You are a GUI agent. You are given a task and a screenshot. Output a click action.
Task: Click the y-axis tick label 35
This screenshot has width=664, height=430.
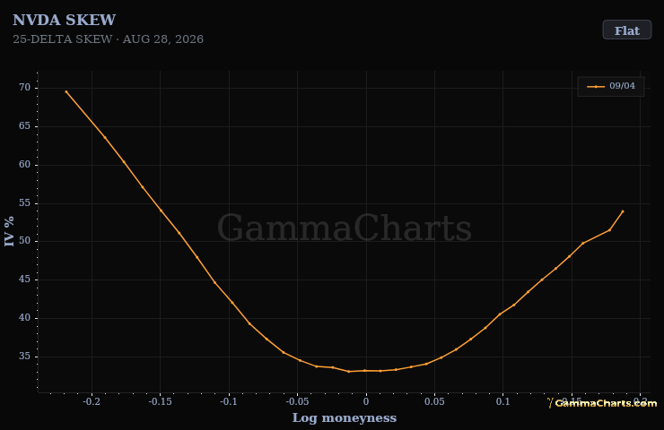(x=24, y=357)
